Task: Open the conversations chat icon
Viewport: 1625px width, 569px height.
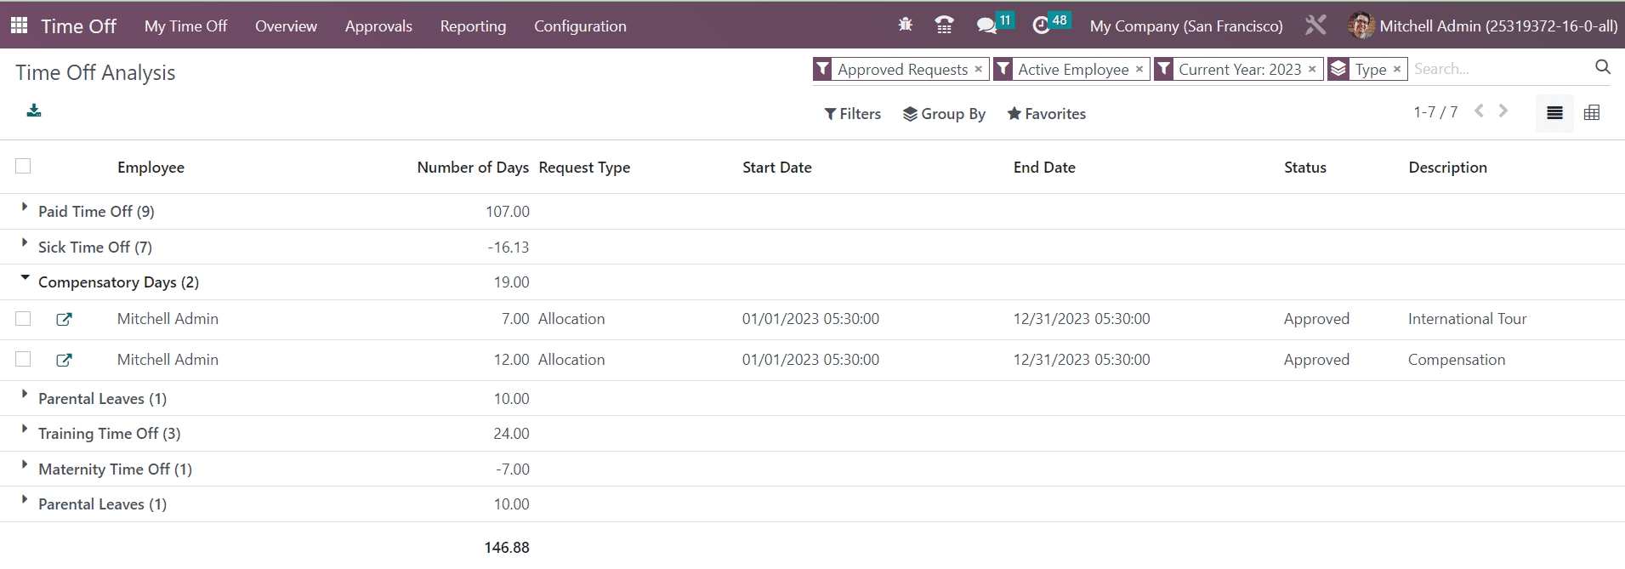Action: click(x=986, y=26)
